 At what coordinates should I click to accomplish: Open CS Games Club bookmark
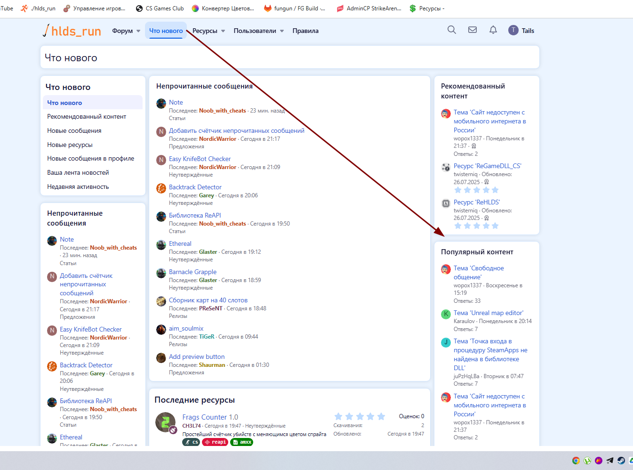pyautogui.click(x=160, y=8)
